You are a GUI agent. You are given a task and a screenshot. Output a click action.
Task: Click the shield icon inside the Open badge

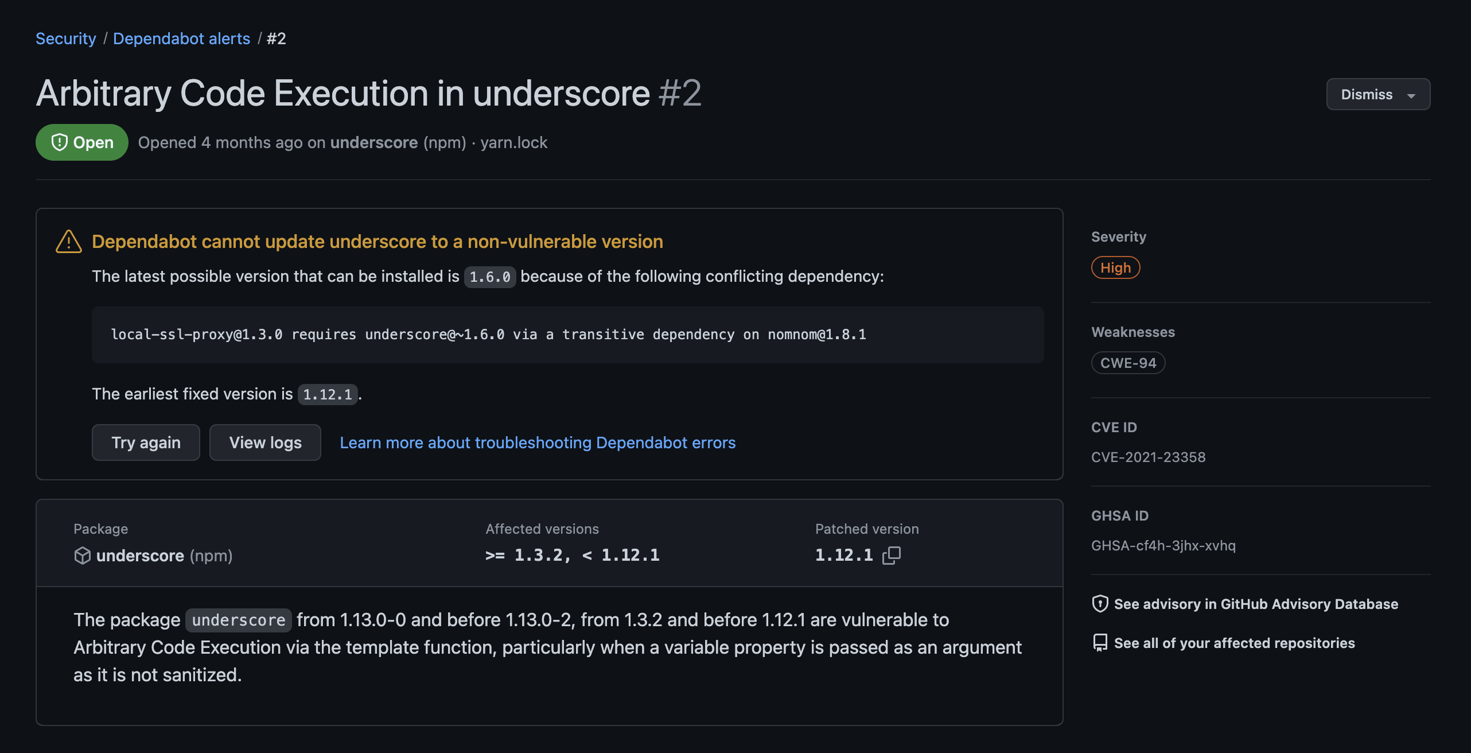pos(60,142)
